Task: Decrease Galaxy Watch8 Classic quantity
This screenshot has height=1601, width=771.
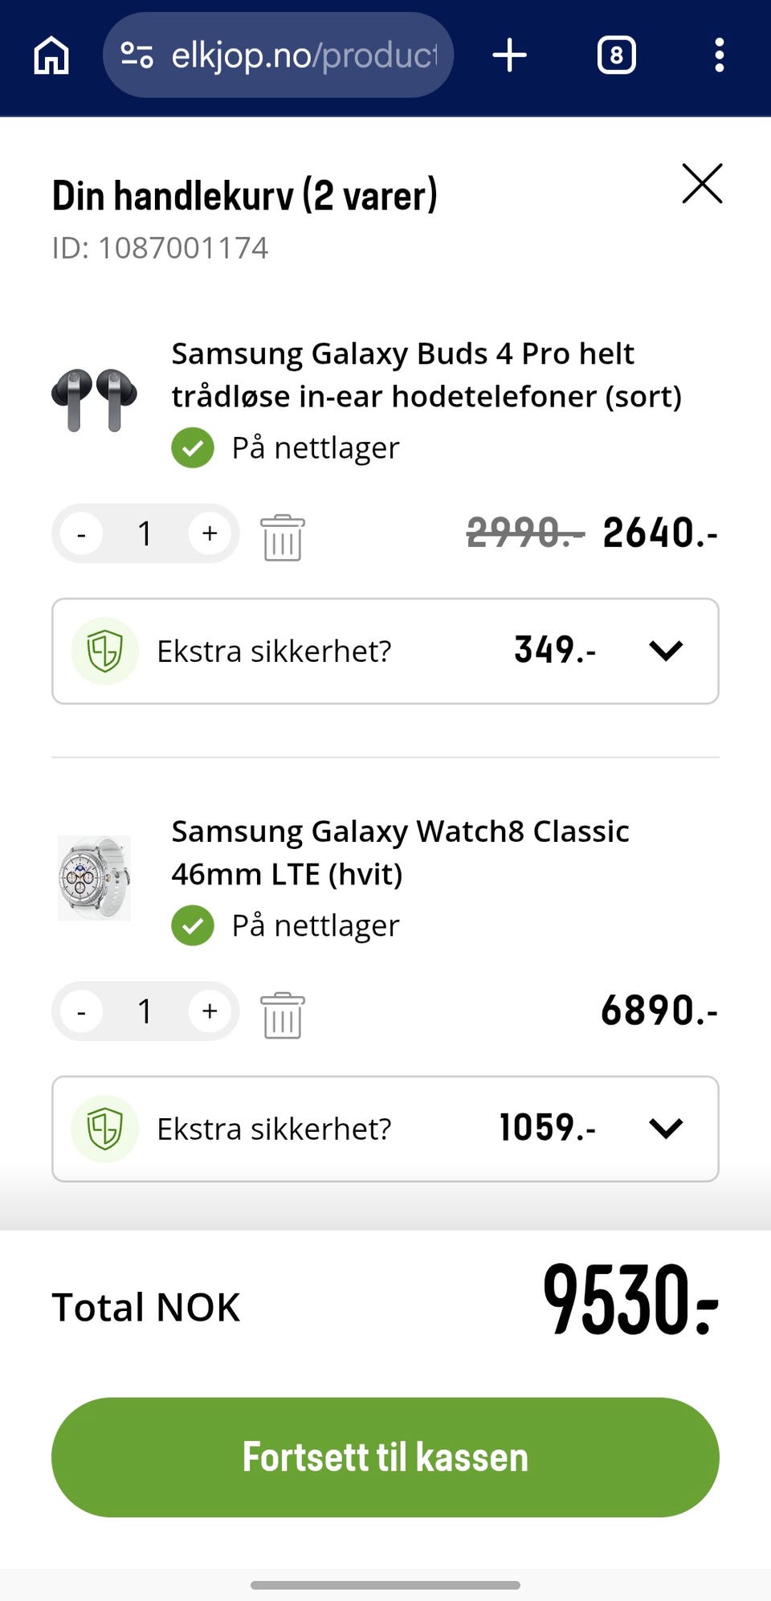Action: tap(81, 1011)
